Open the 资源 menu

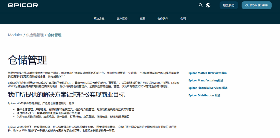142,19
